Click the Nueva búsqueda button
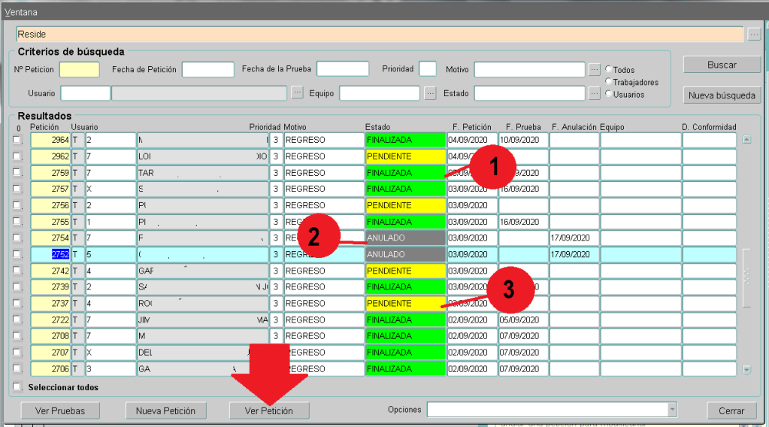 [722, 95]
